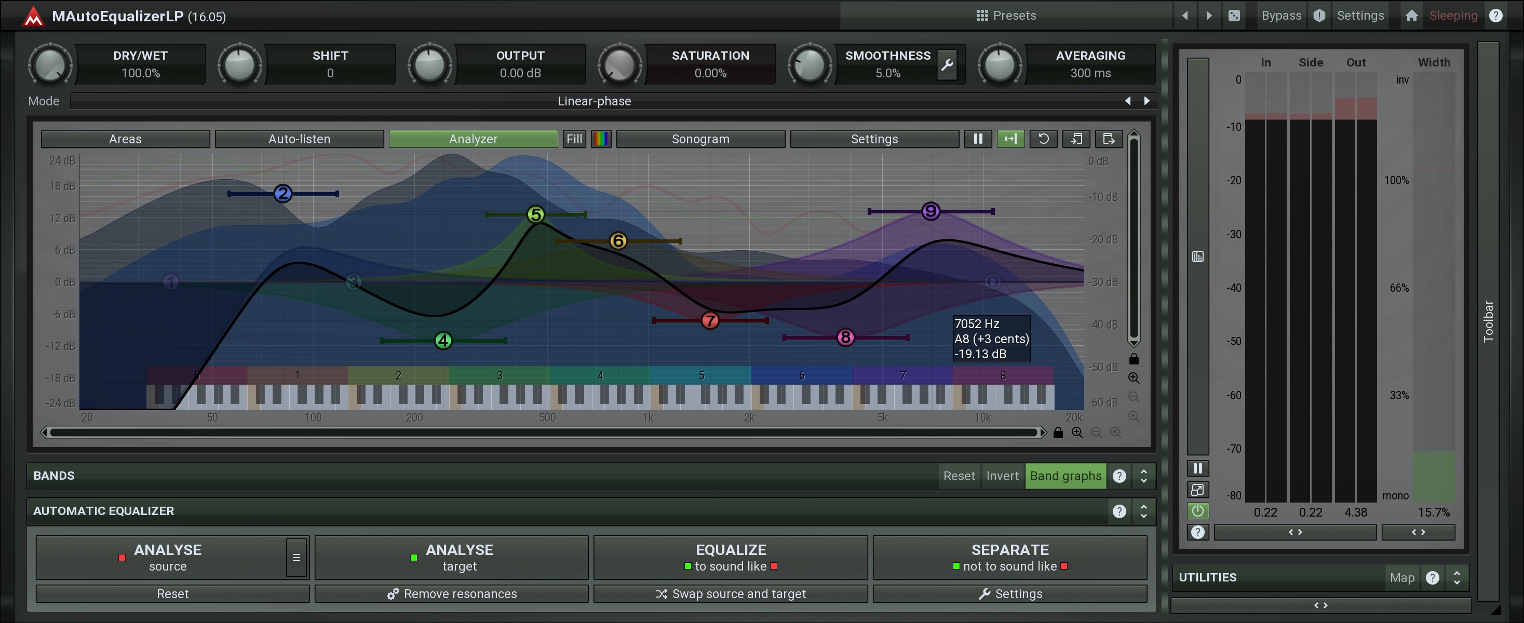Viewport: 1524px width, 623px height.
Task: Toggle the Analyzer button
Action: [x=473, y=139]
